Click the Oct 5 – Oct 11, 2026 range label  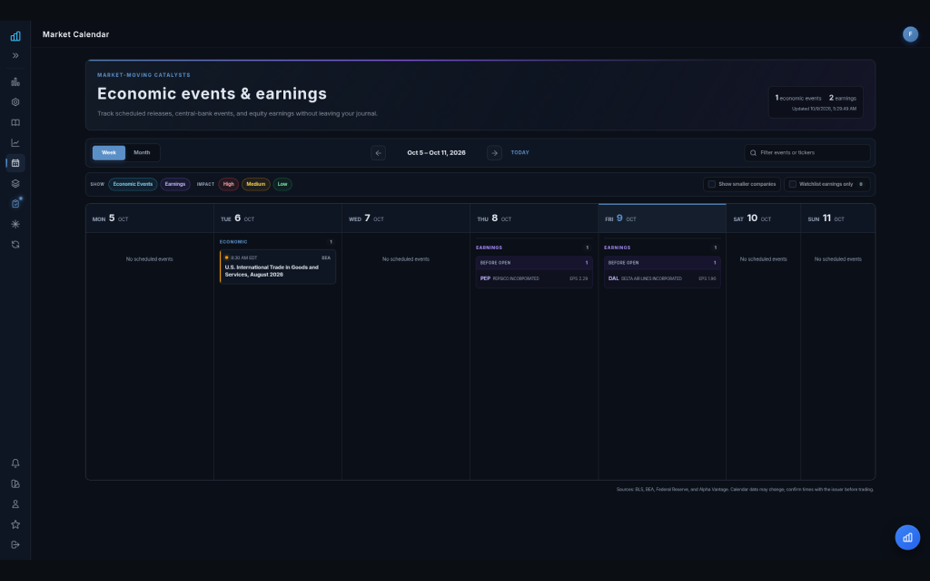[x=437, y=153]
